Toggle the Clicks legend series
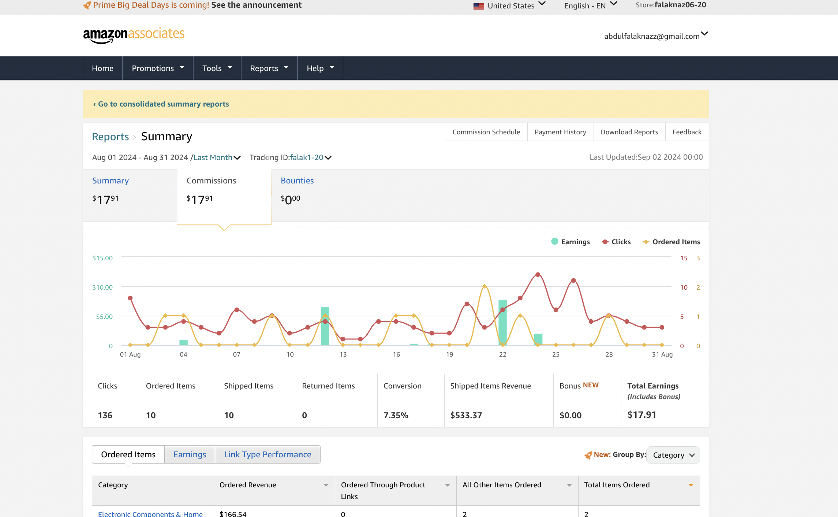Viewport: 838px width, 517px height. [x=616, y=242]
